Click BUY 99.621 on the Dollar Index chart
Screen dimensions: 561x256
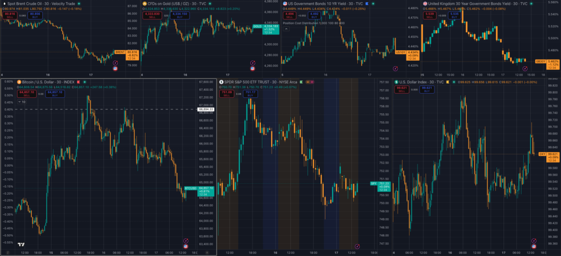427,90
